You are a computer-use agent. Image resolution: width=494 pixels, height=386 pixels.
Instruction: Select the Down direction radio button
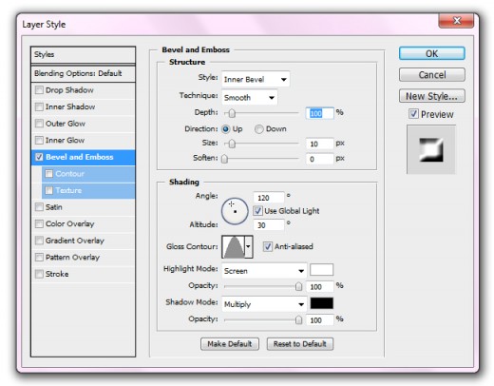(x=259, y=129)
